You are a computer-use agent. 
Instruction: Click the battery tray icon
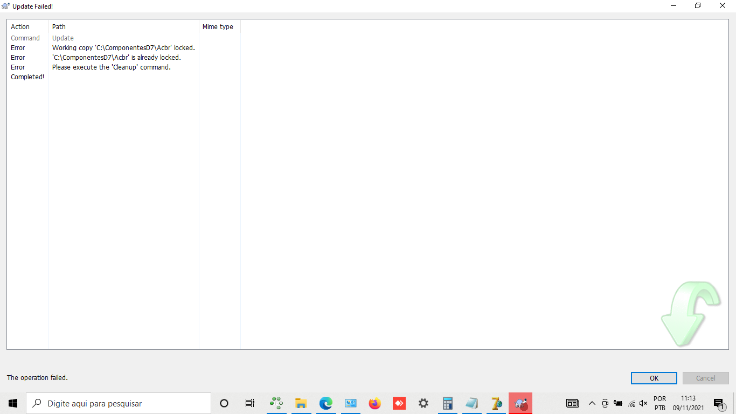coord(618,403)
